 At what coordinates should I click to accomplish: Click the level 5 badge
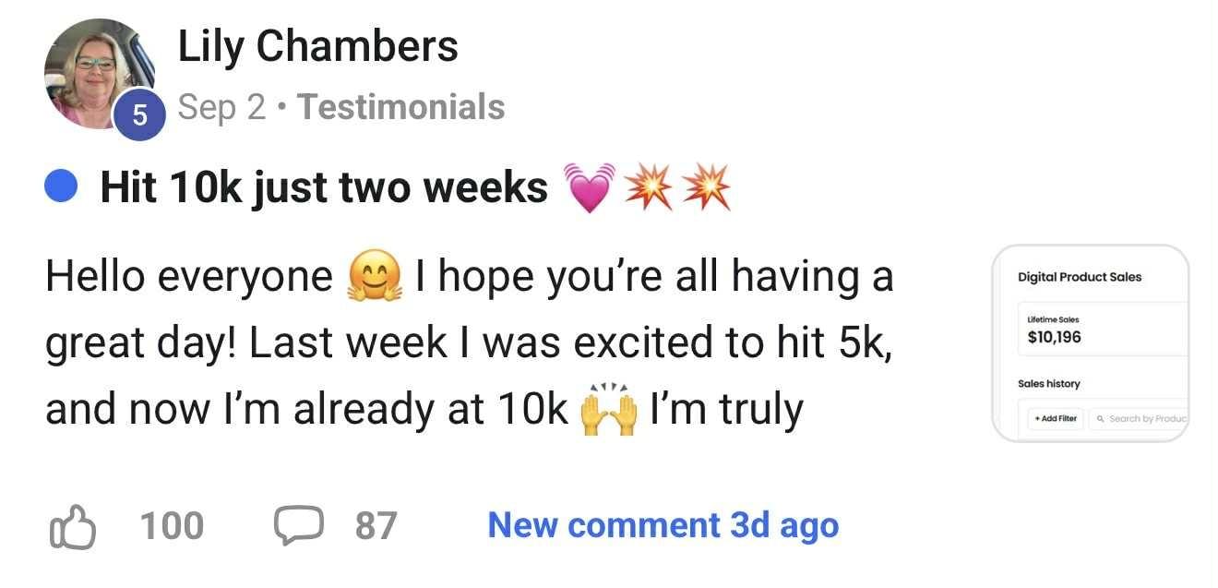(138, 116)
